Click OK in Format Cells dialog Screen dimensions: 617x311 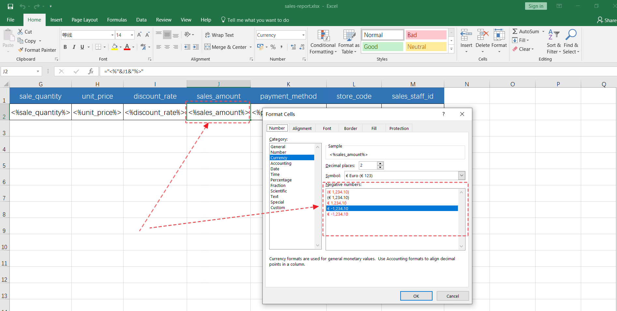point(416,296)
